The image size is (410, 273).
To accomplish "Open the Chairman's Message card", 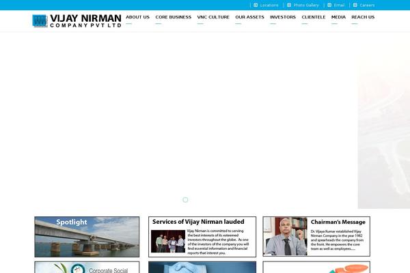I will 316,236.
